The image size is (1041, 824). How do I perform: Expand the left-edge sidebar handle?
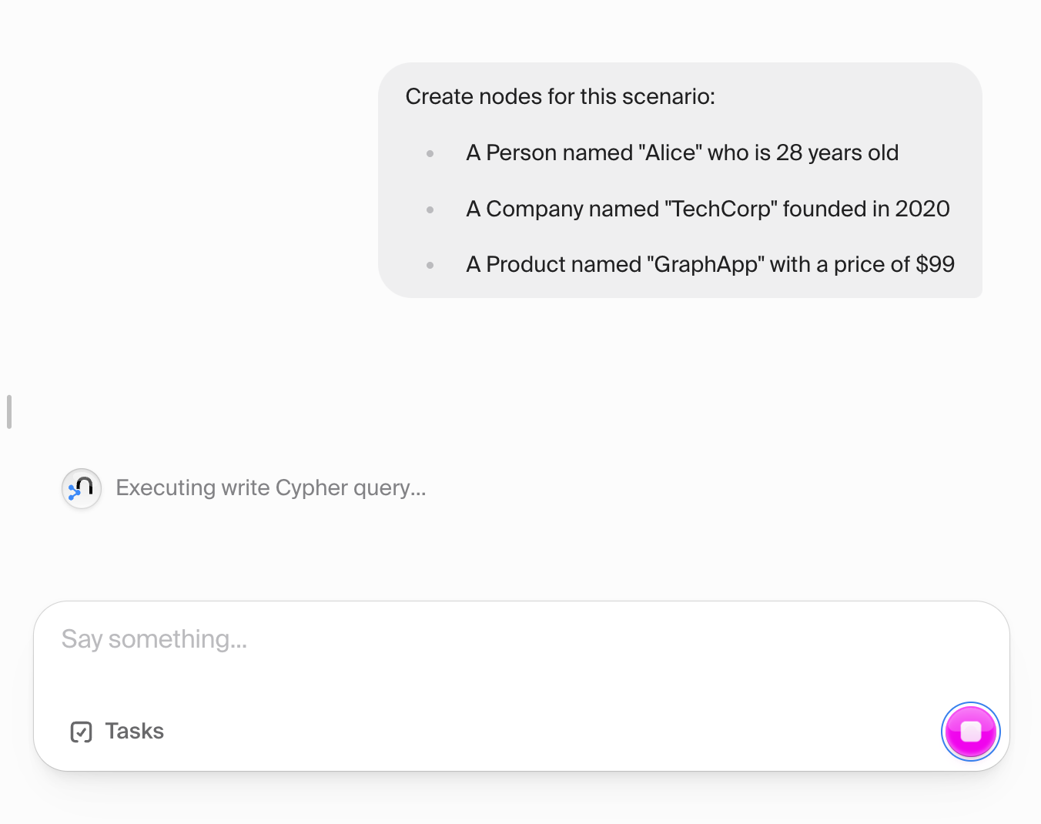click(9, 411)
